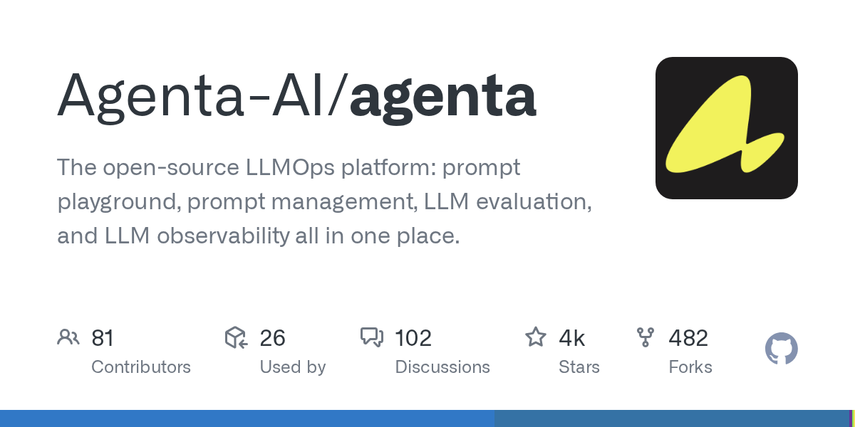Click the 102 discussions count
This screenshot has width=855, height=427.
point(413,337)
